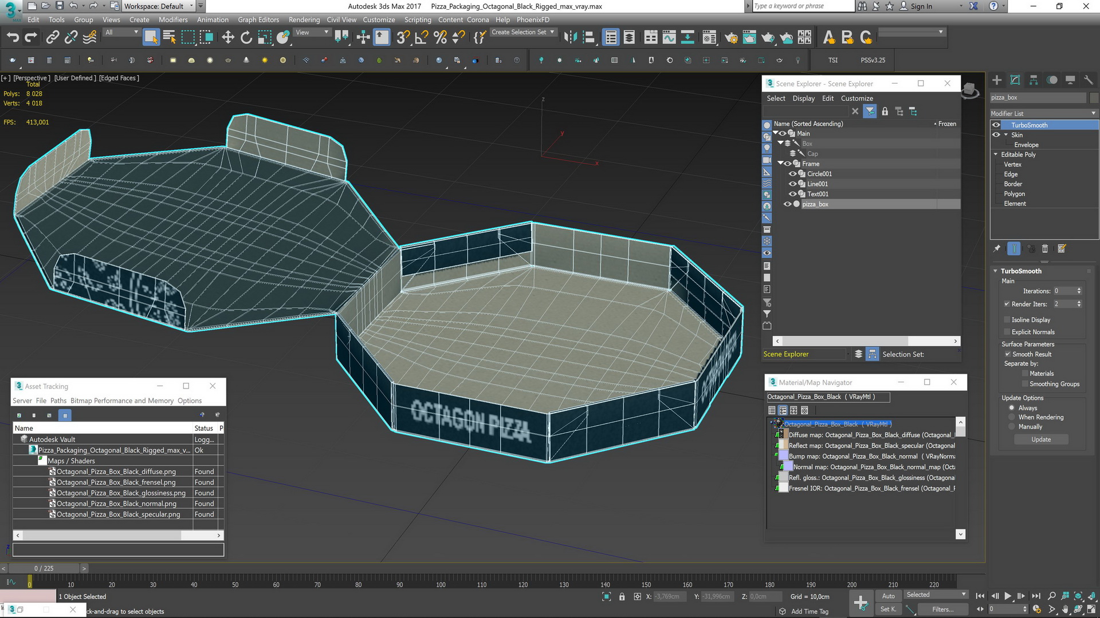Click the Sign In link
Viewport: 1100px width, 618px height.
[921, 6]
